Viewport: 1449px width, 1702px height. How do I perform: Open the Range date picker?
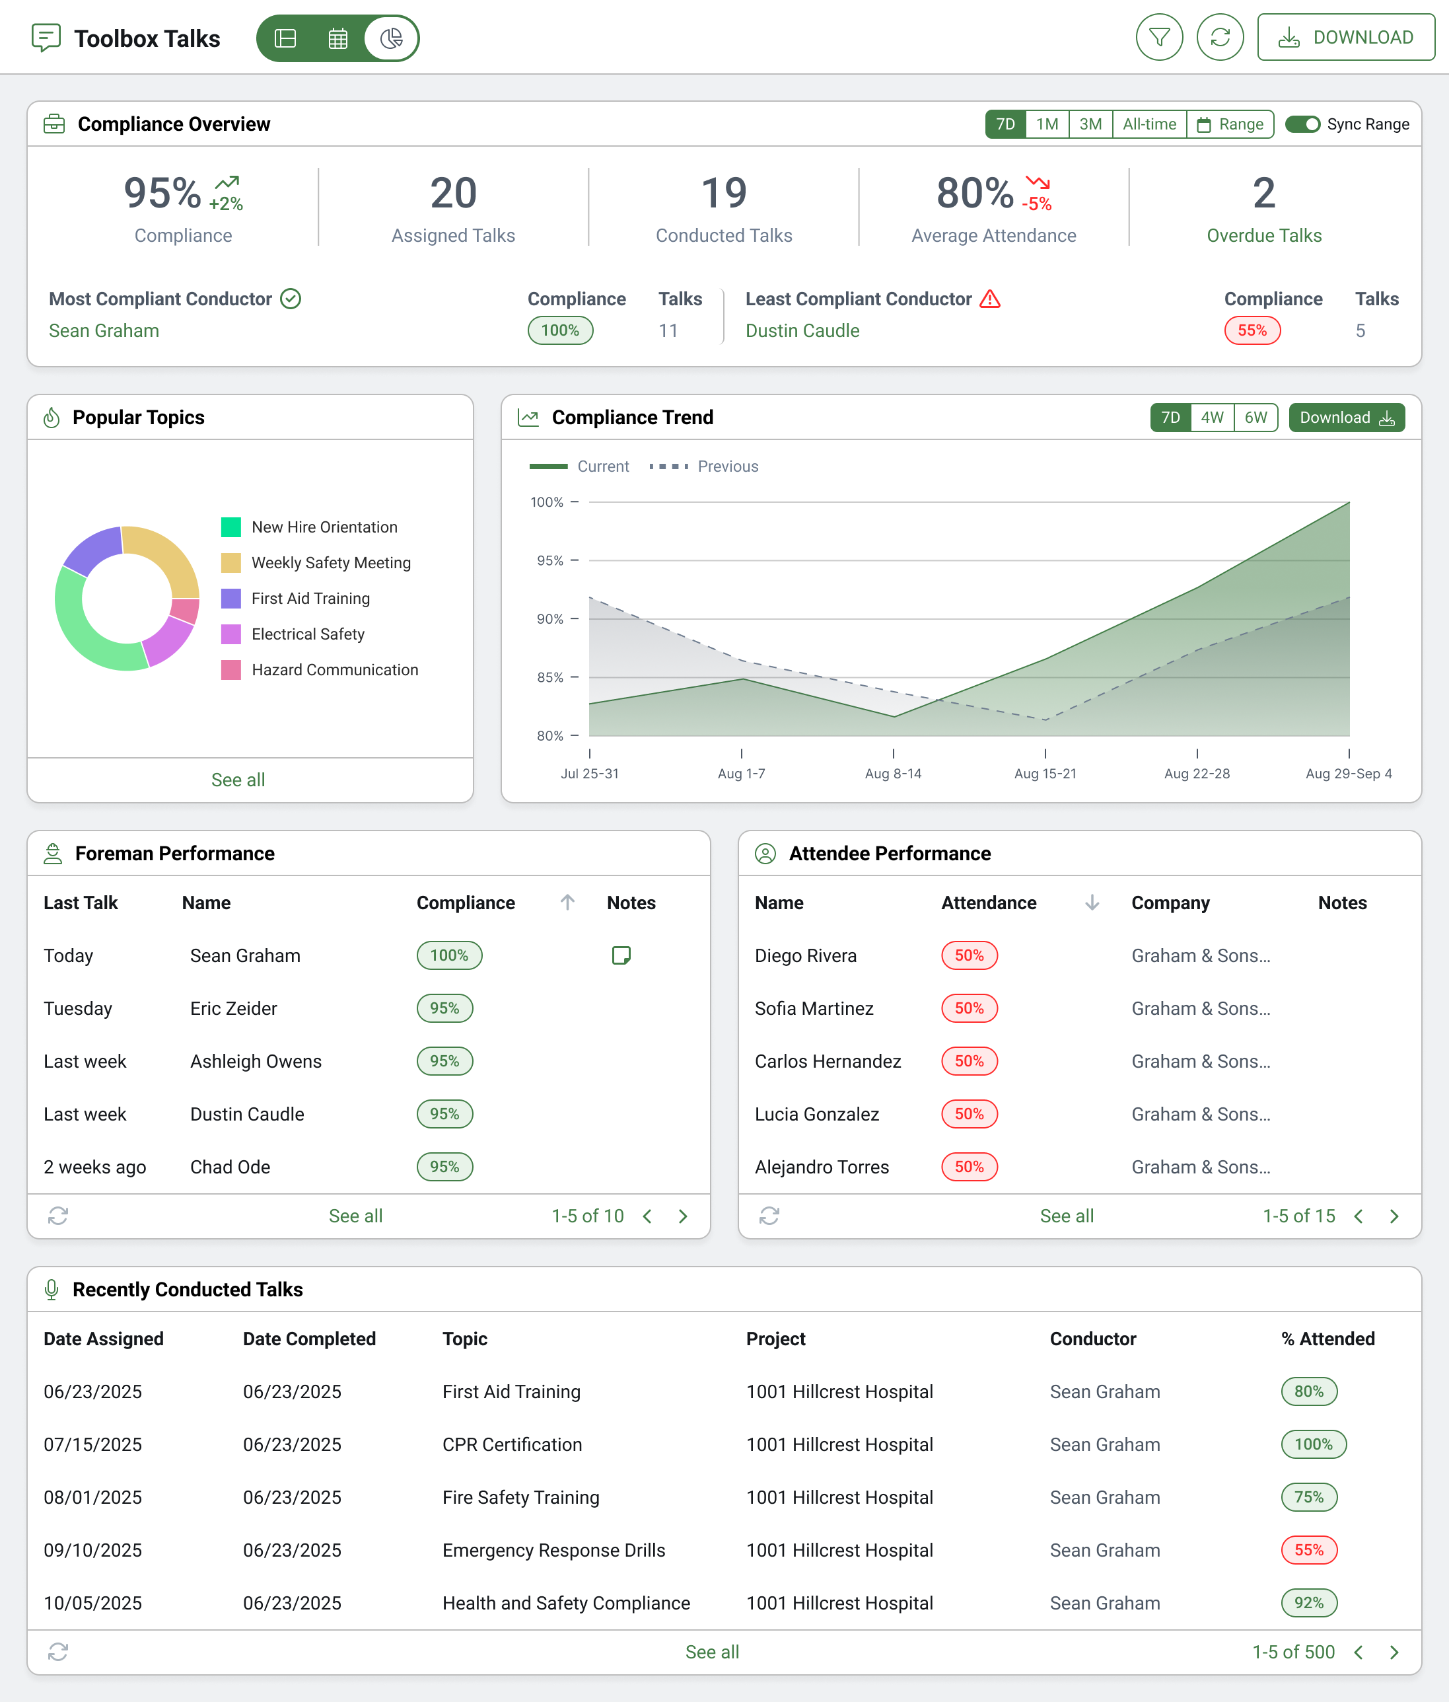[x=1230, y=124]
